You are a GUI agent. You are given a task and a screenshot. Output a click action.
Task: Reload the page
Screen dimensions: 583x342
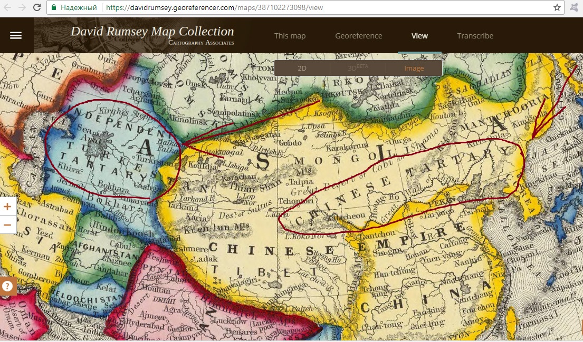point(37,7)
